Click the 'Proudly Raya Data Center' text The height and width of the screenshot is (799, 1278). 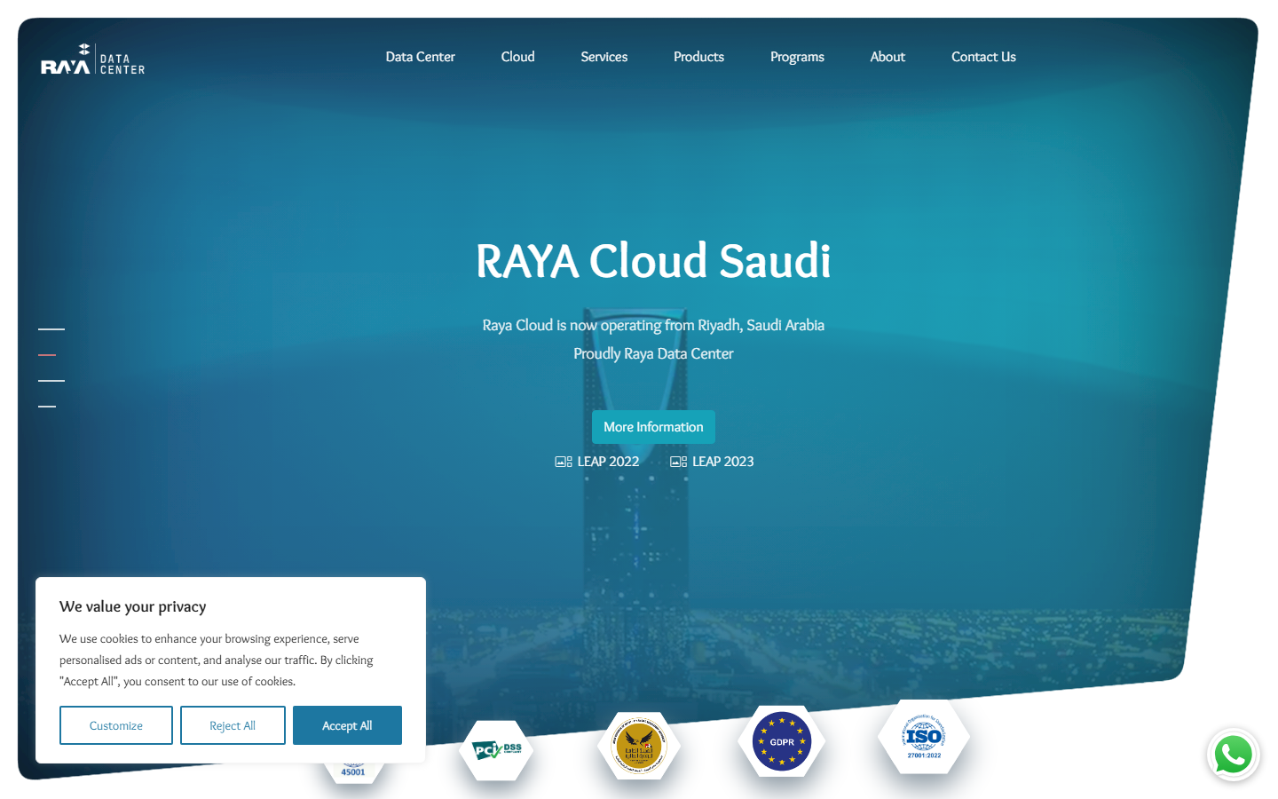(x=653, y=353)
